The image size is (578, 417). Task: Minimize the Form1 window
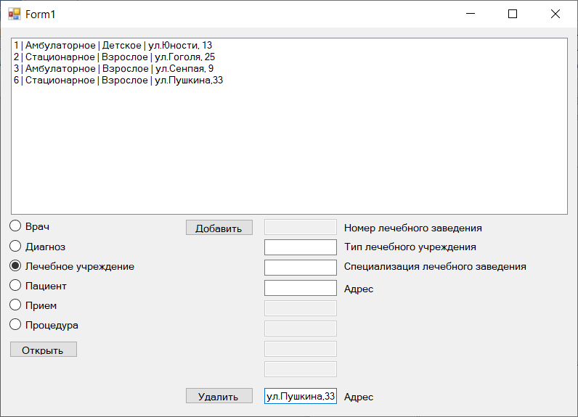(x=471, y=14)
